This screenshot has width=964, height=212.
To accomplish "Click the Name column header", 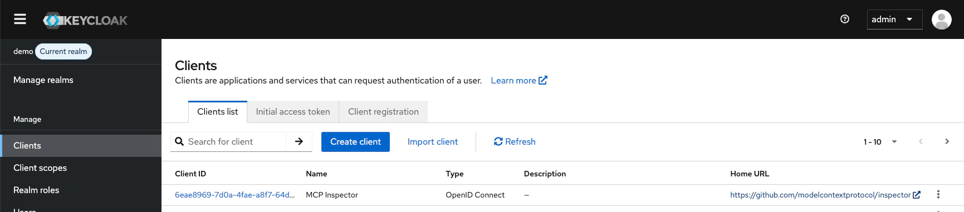I will click(316, 174).
